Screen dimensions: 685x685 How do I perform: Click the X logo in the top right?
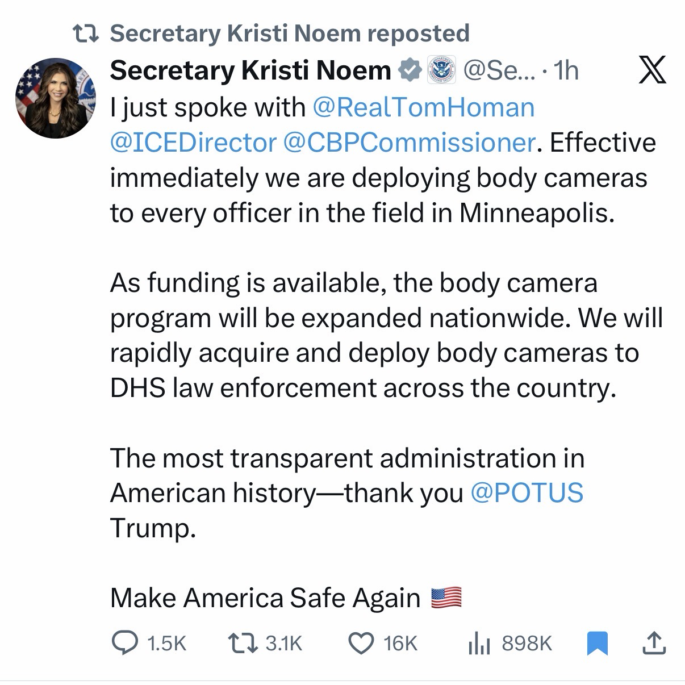(x=652, y=71)
